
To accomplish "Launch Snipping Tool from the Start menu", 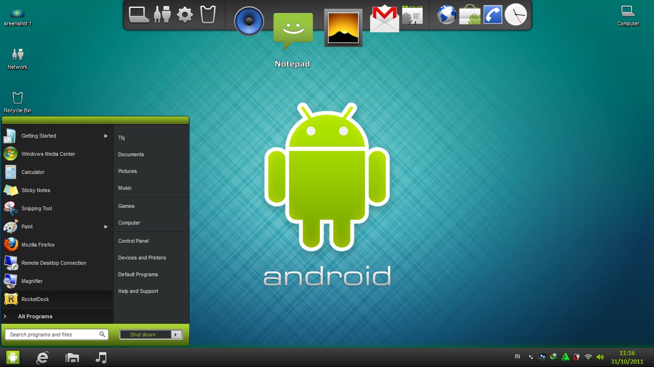I will (x=56, y=208).
